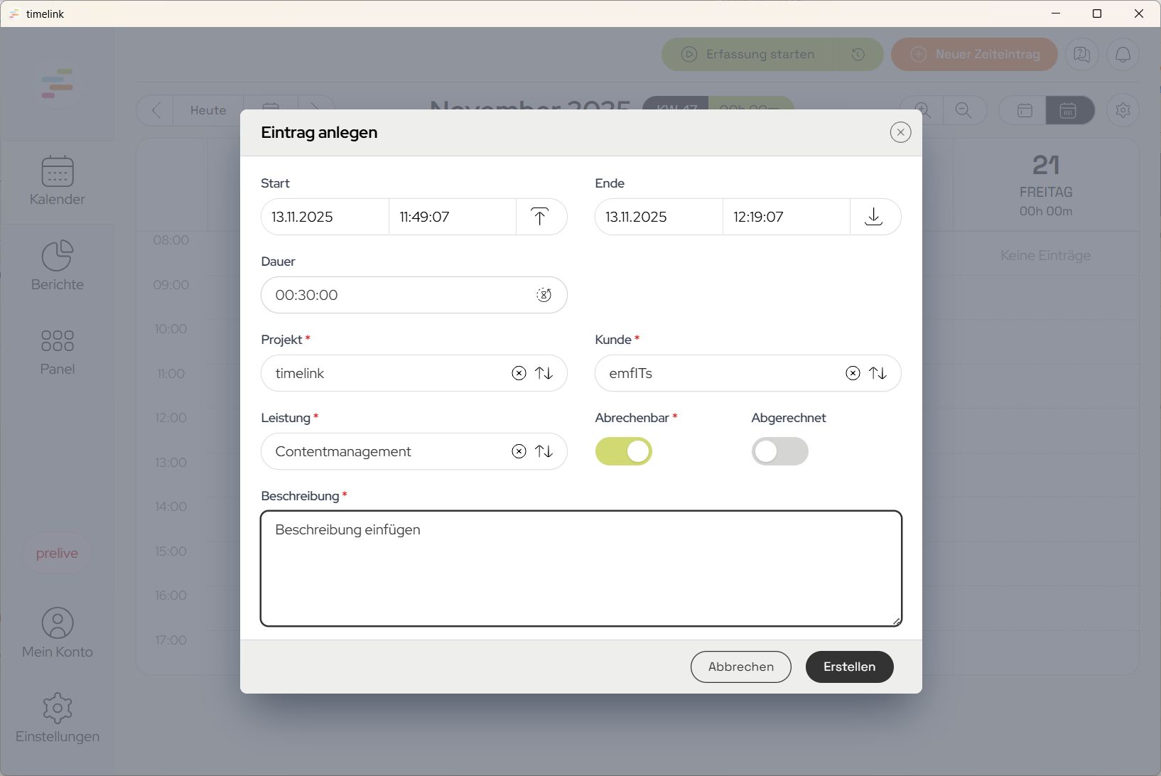Enable the Abgerechnet toggle
Image resolution: width=1161 pixels, height=776 pixels.
779,451
